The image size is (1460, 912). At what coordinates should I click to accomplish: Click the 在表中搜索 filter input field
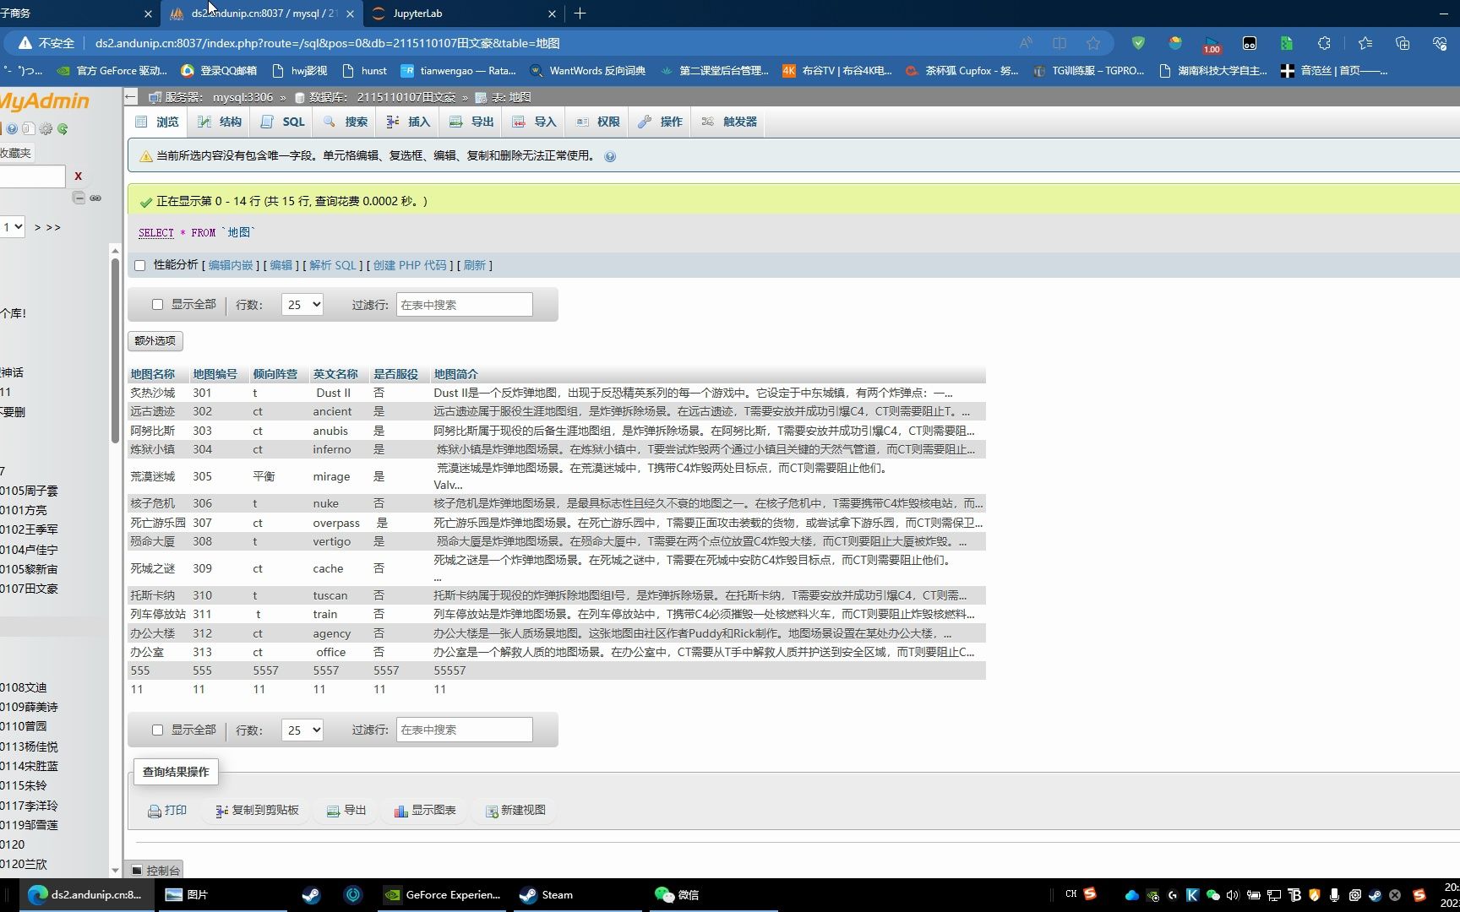click(464, 304)
